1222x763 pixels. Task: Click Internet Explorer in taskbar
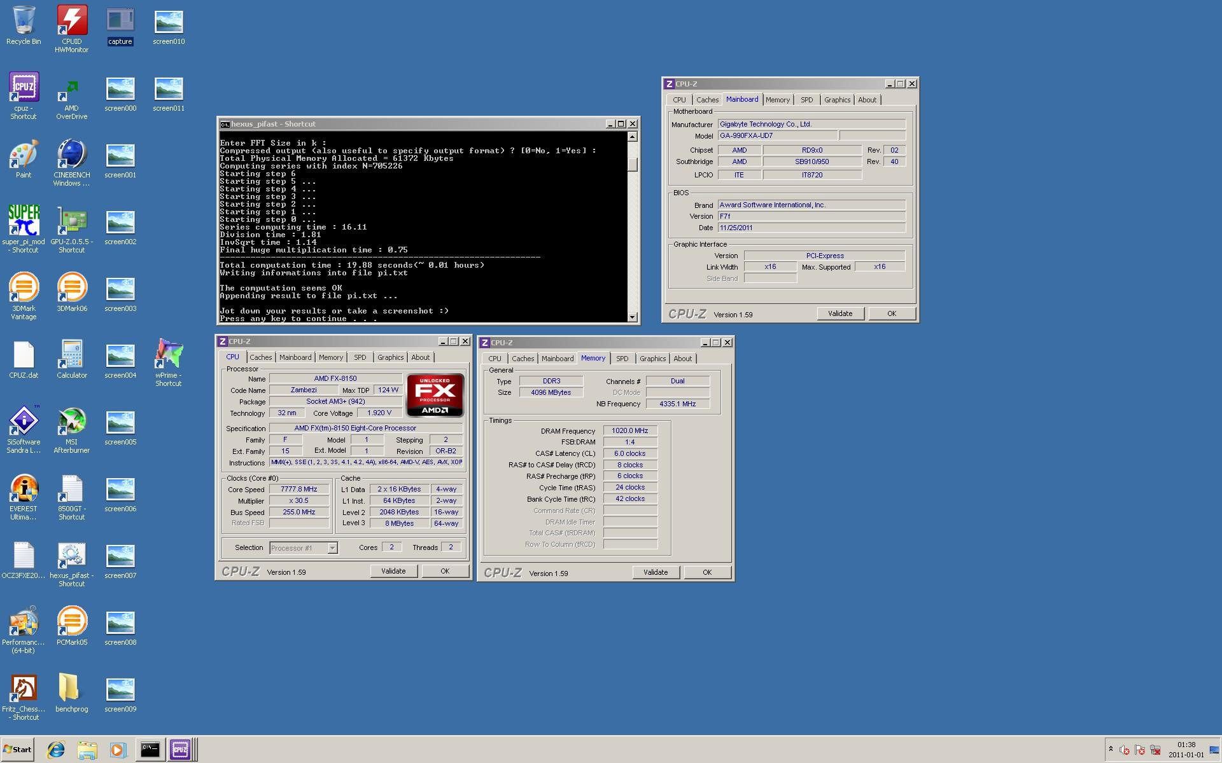click(56, 750)
